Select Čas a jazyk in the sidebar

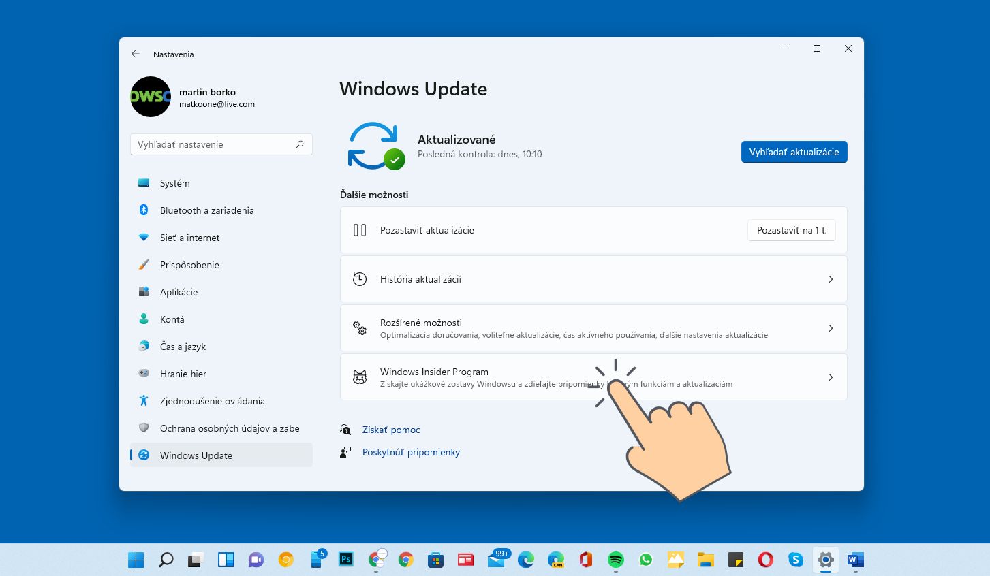click(221, 347)
